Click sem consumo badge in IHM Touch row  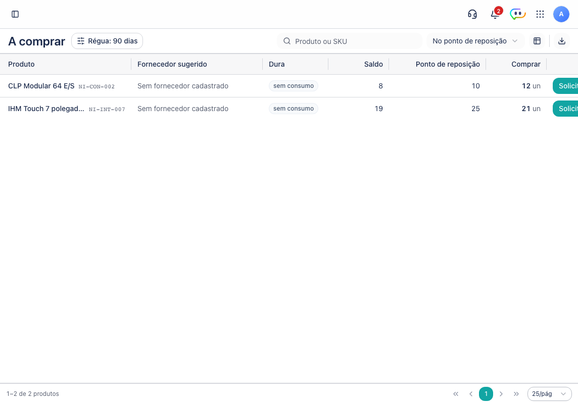click(294, 109)
